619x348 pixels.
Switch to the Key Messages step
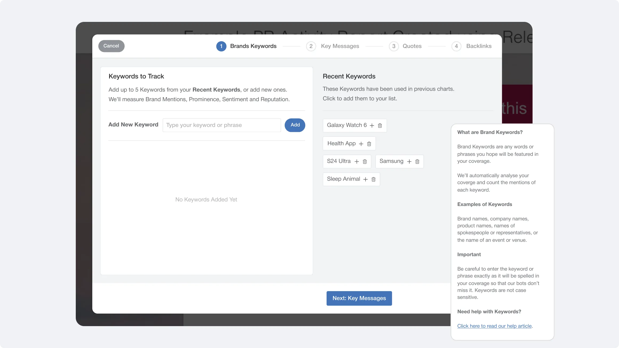tap(340, 46)
